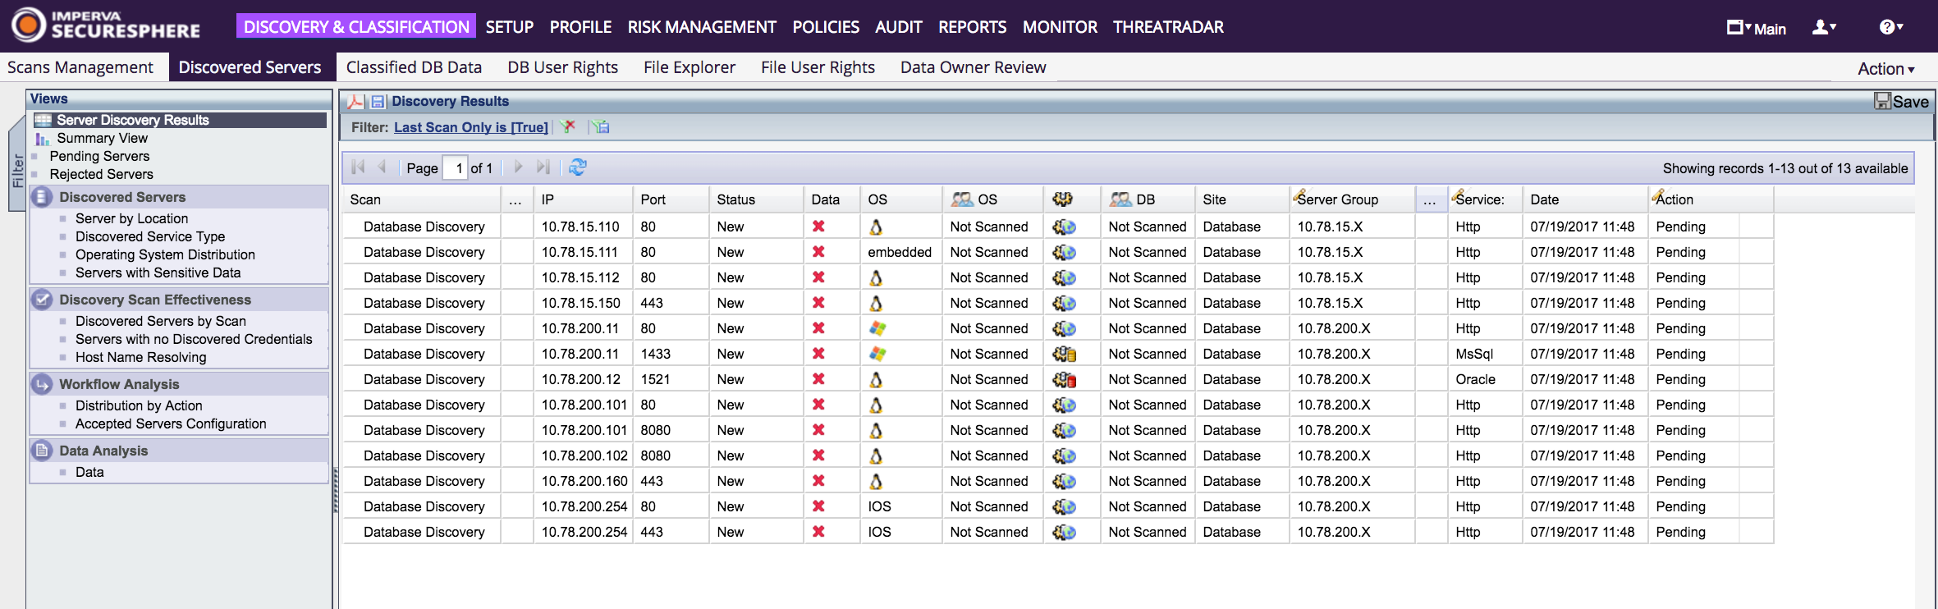Viewport: 1938px width, 609px height.
Task: Switch to the Data Owner Review tab
Action: pos(973,67)
